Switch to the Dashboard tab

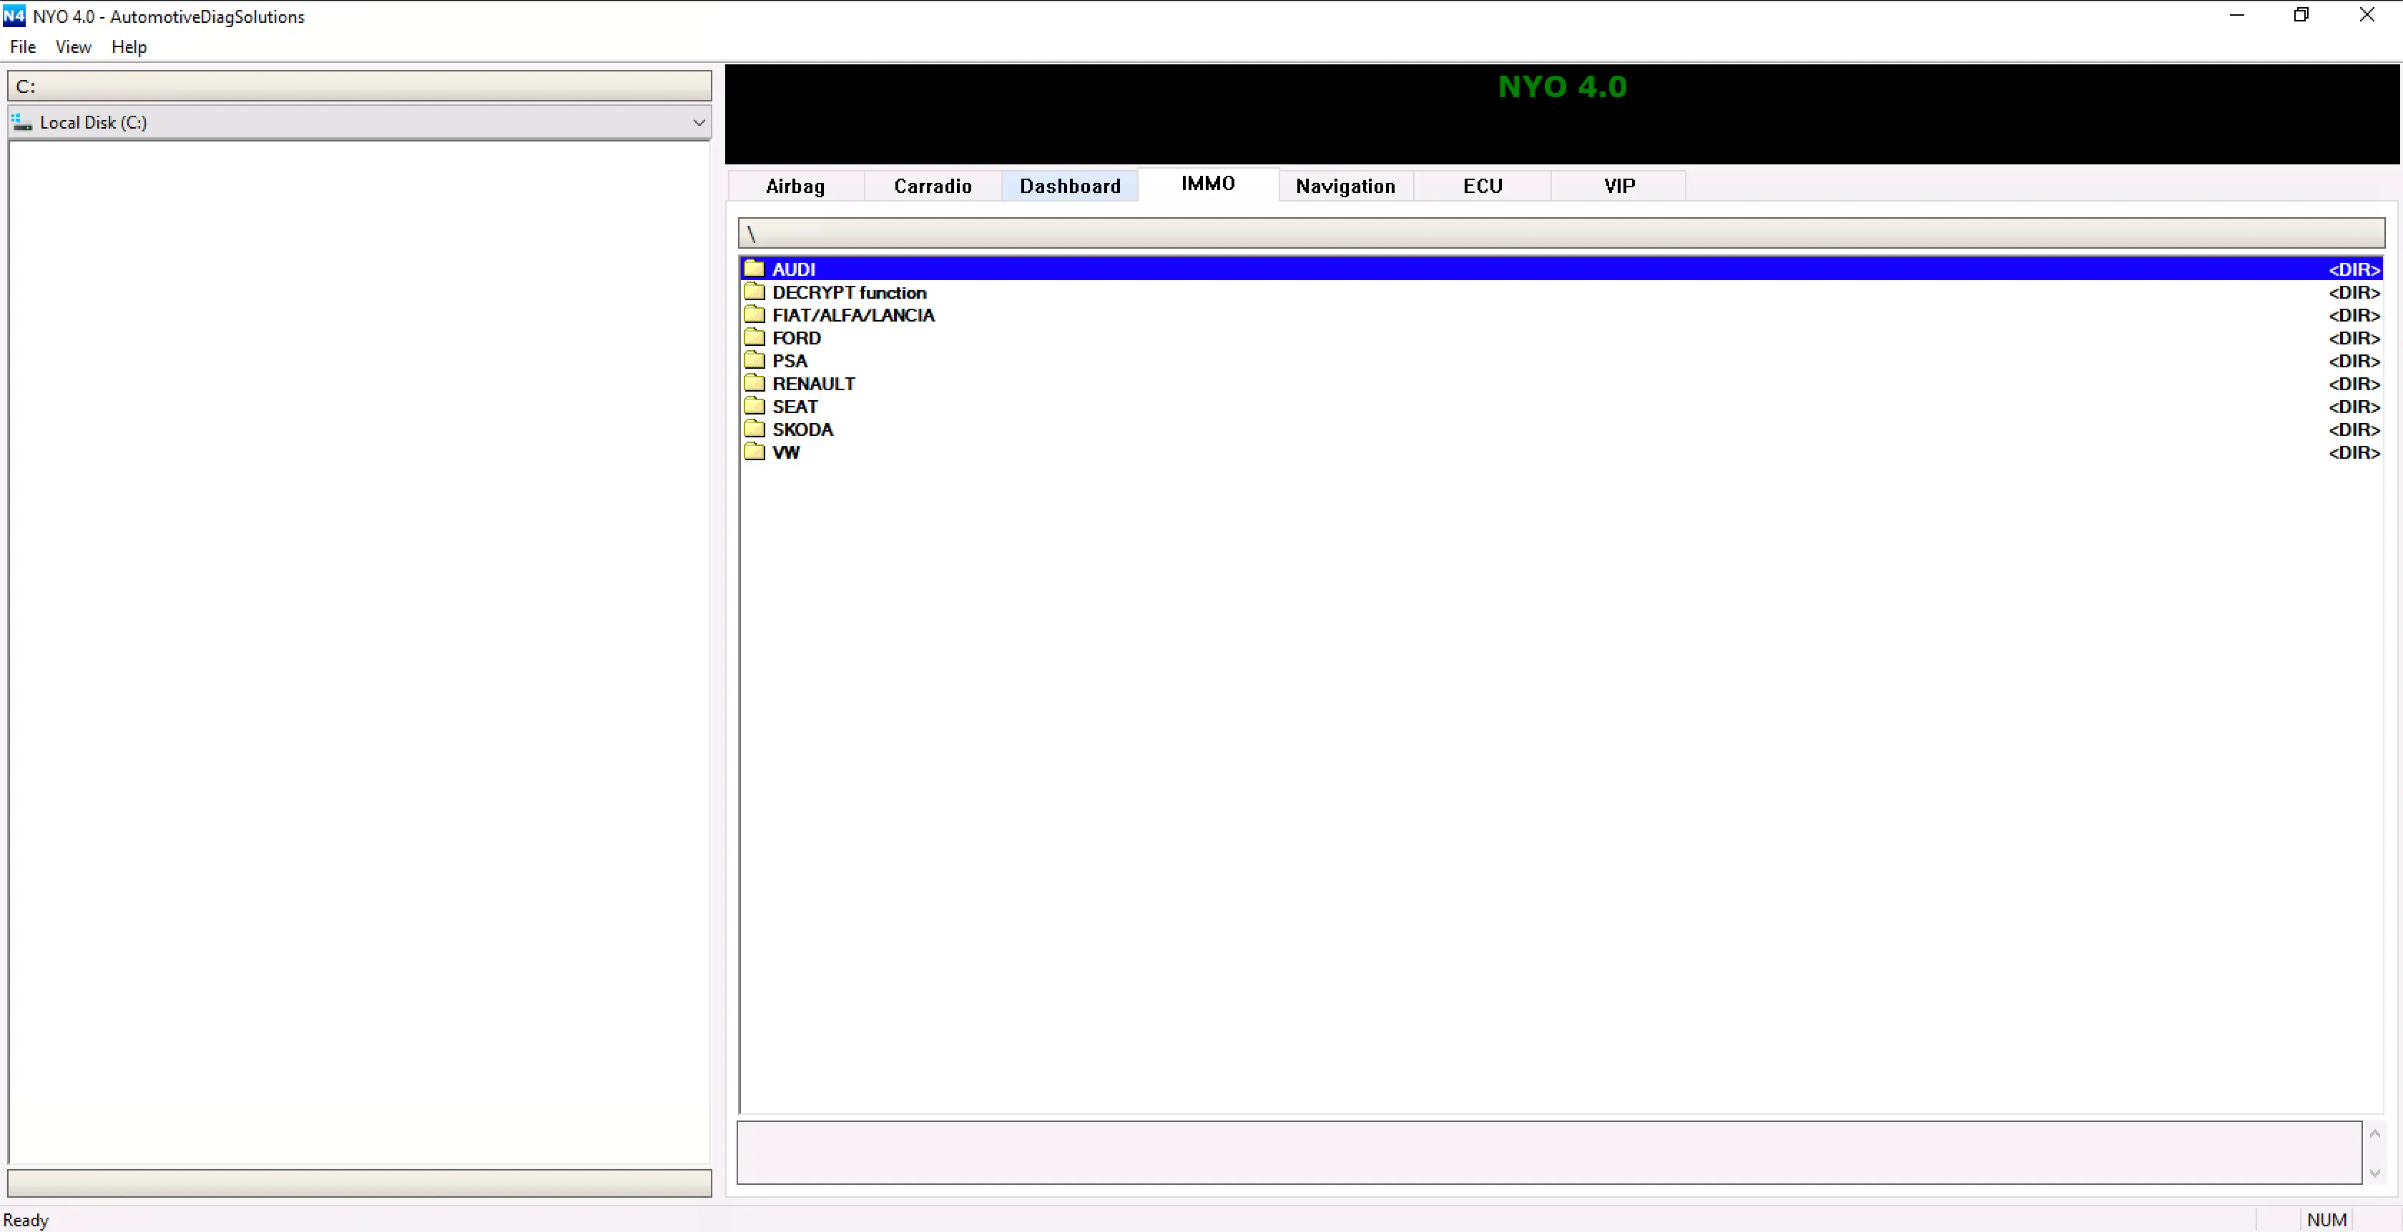[x=1069, y=186]
